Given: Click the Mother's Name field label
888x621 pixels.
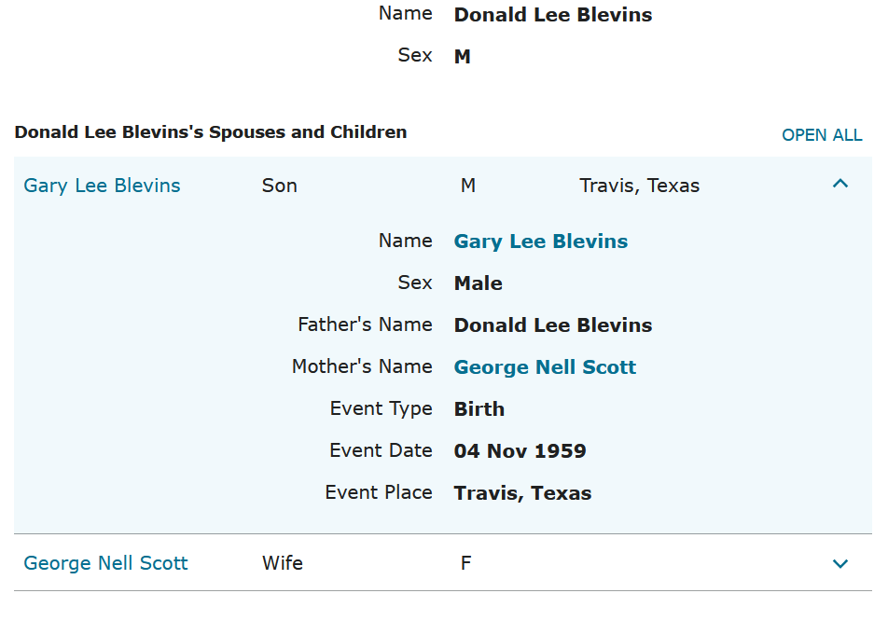Looking at the screenshot, I should [x=362, y=366].
